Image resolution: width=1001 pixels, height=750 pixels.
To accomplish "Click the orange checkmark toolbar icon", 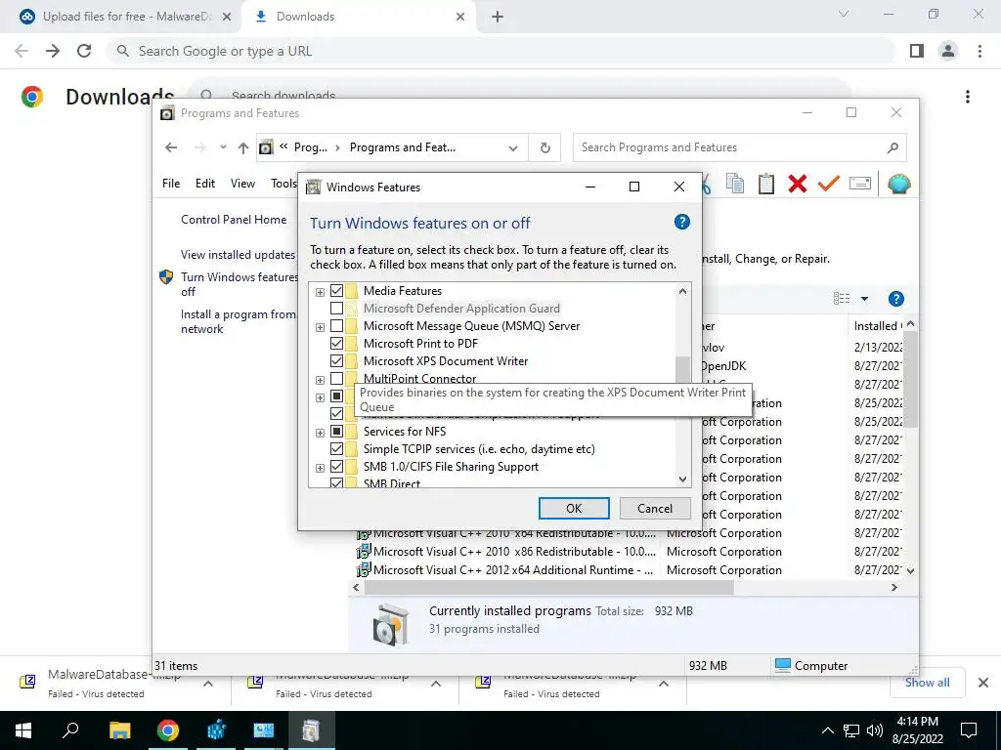I will coord(828,184).
